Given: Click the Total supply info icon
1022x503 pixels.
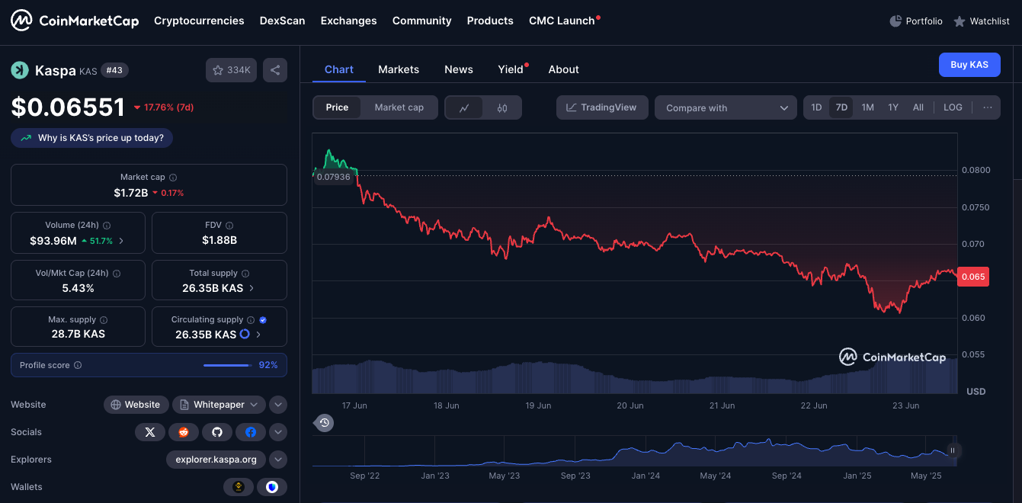Looking at the screenshot, I should click(x=246, y=273).
